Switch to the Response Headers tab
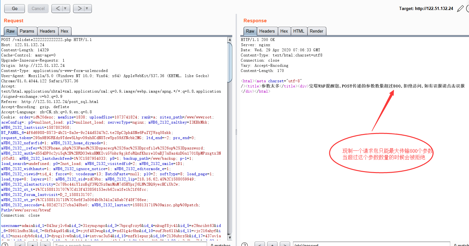 (267, 31)
